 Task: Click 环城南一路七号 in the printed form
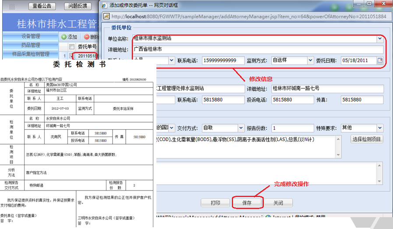point(58,126)
